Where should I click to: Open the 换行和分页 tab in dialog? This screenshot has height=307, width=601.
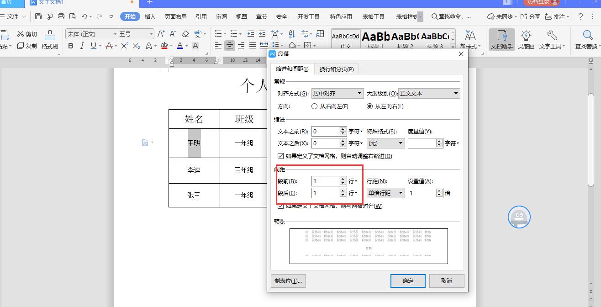[337, 69]
